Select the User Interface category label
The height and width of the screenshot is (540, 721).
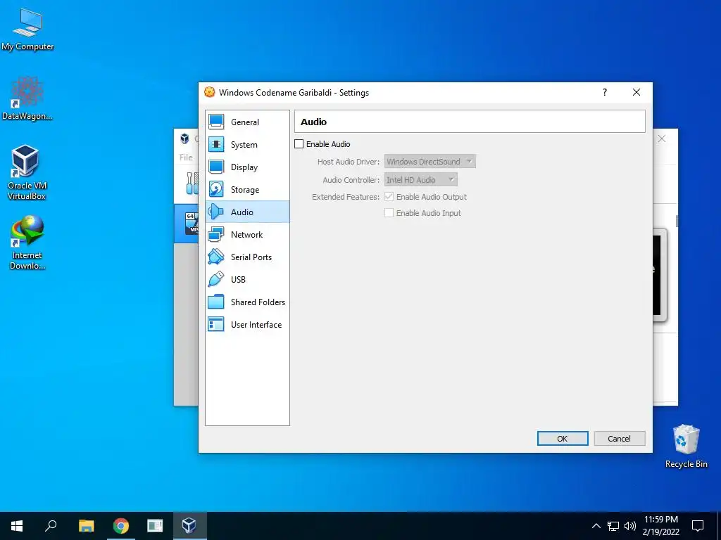(256, 325)
